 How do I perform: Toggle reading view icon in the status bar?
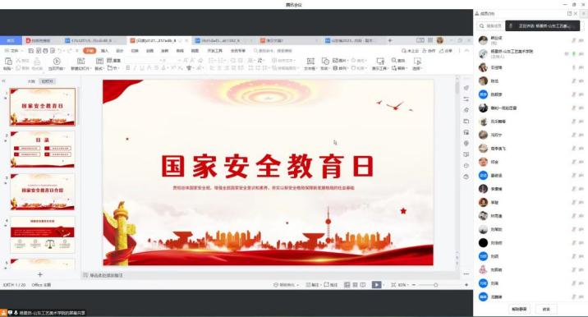tap(363, 285)
